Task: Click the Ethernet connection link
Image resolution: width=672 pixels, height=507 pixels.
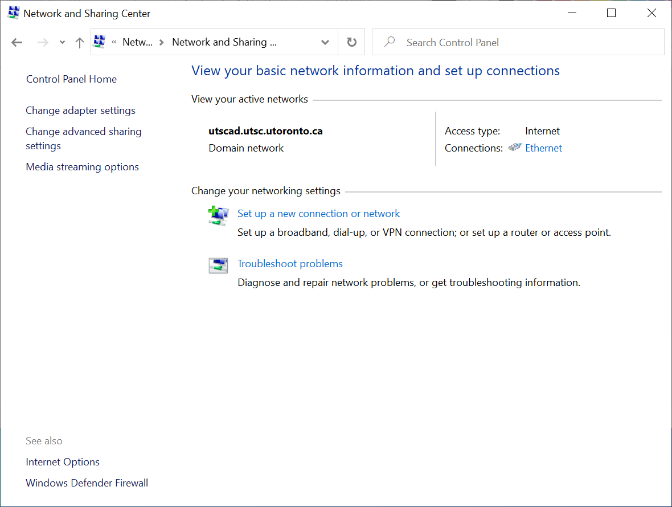Action: coord(543,148)
